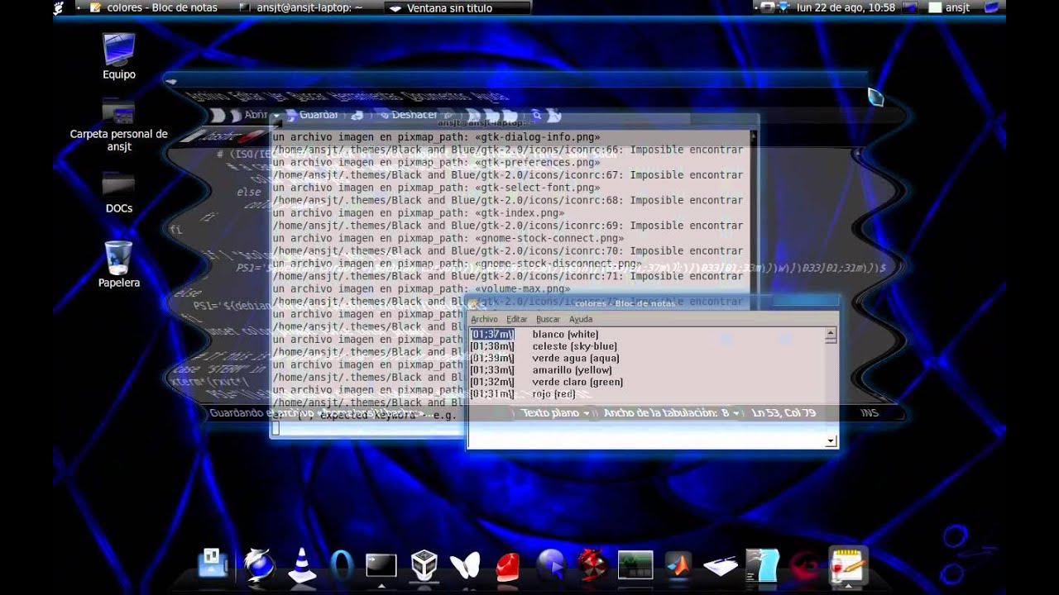Open the Ancho de la tabulación dropdown
Viewport: 1059px width, 595px height.
672,412
